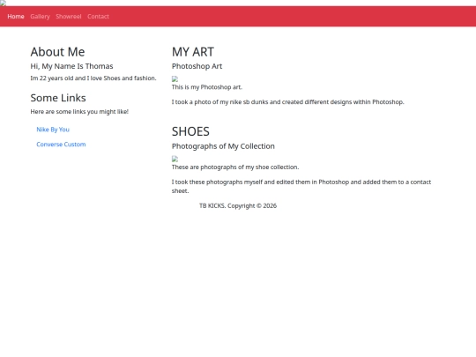Click the Hi, My Name Is Thomas text
This screenshot has height=357, width=476.
(x=71, y=66)
